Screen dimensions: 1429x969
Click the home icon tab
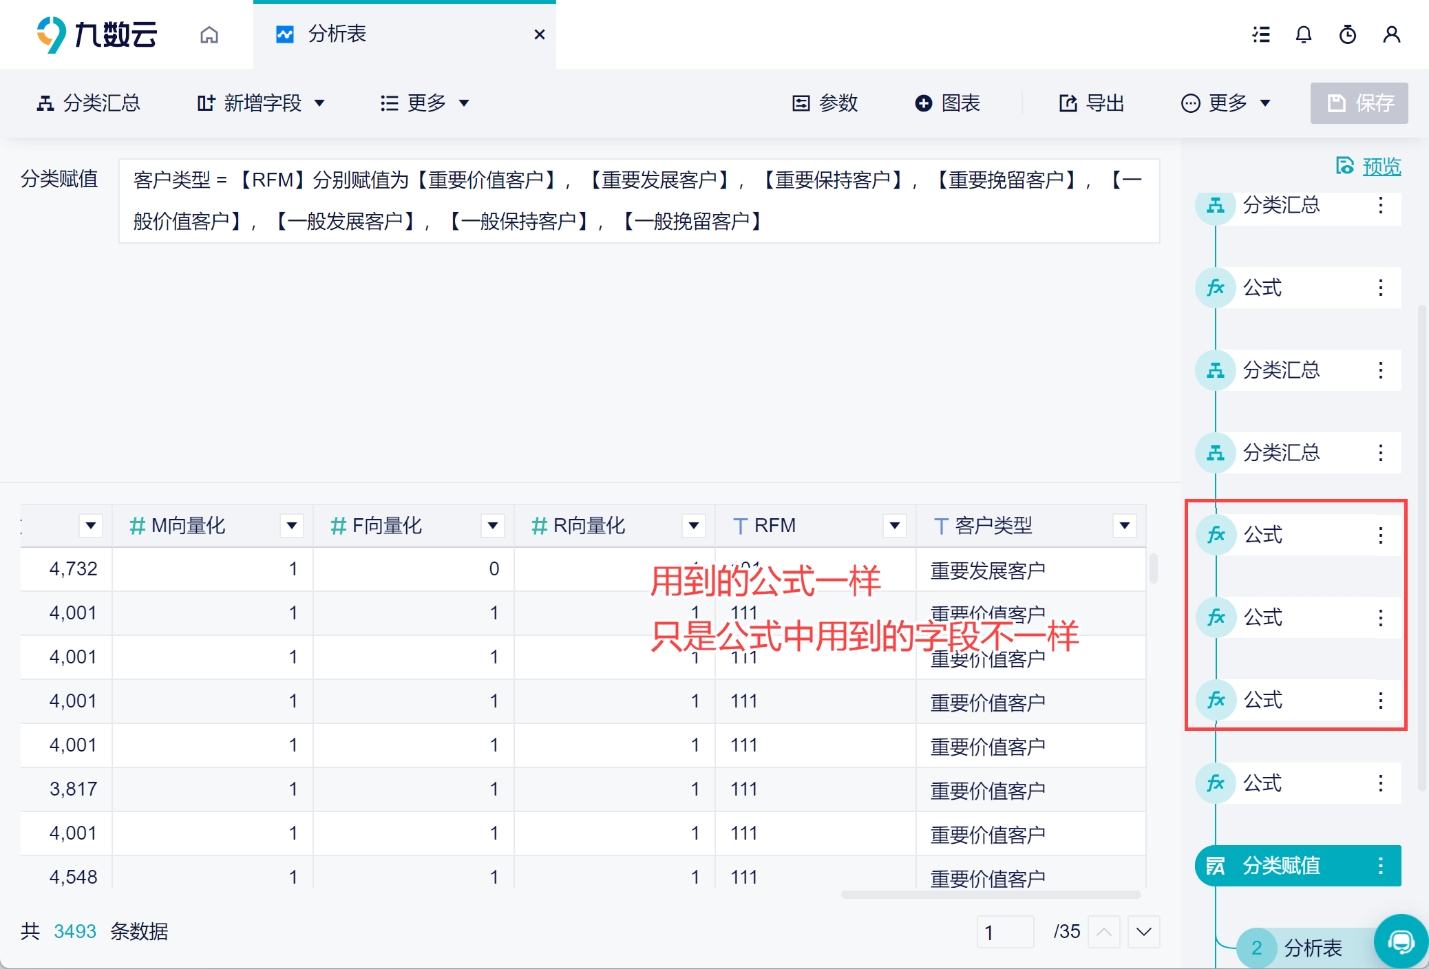tap(209, 34)
